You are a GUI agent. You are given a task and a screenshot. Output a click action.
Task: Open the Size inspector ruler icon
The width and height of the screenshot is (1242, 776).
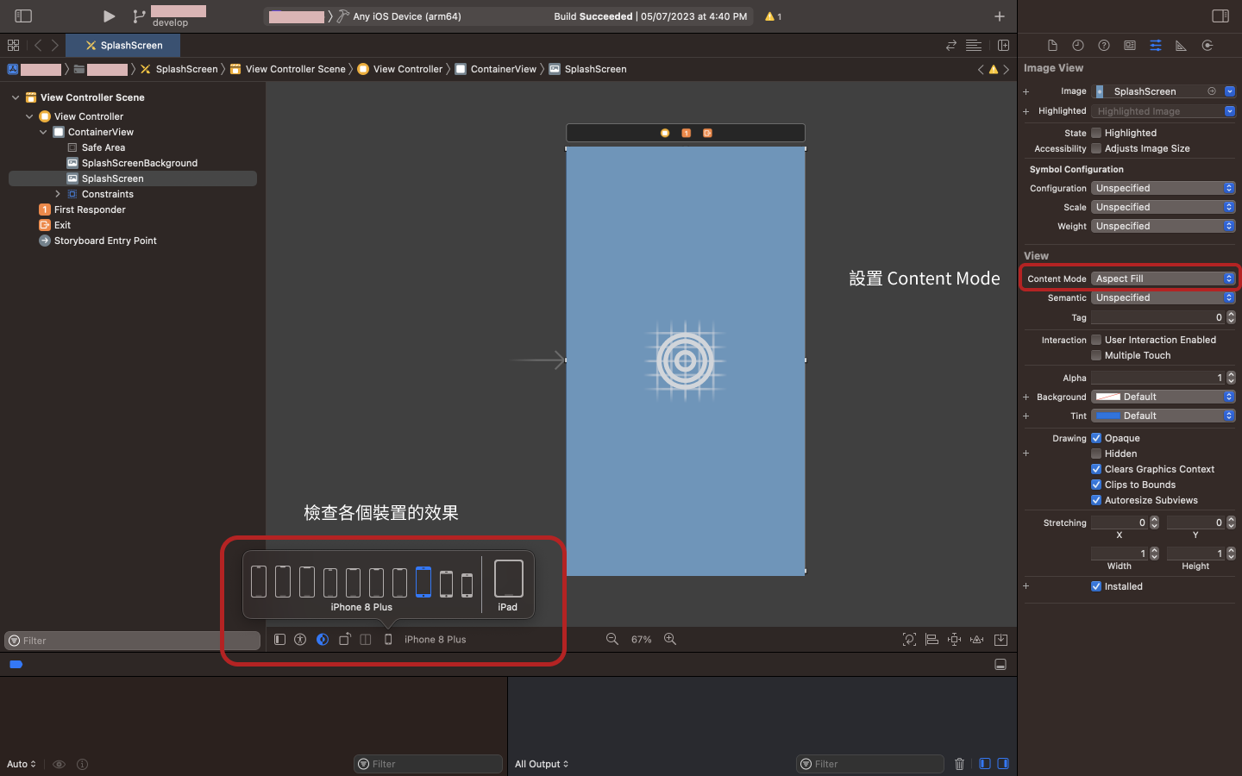point(1181,46)
